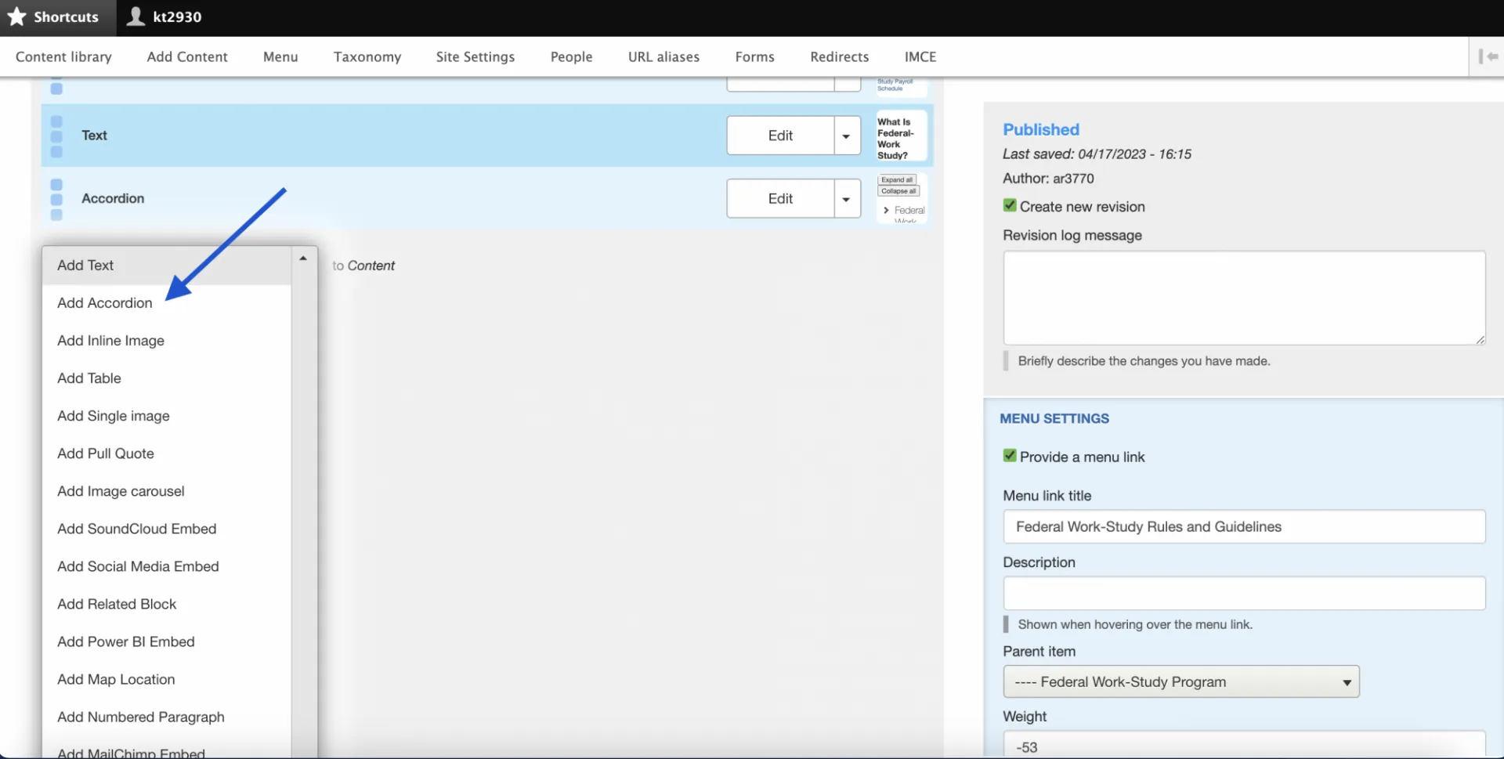Select the Menu toolbar item
The image size is (1504, 759).
point(280,56)
